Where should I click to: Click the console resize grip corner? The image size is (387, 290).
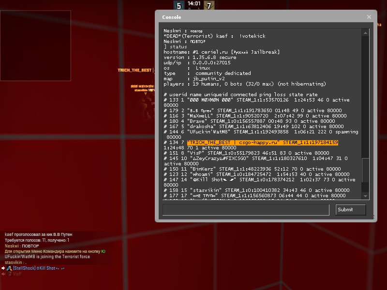tap(374, 219)
